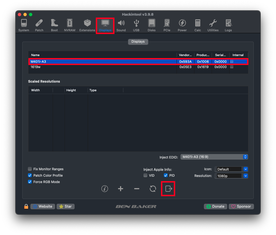Switch to the Sound tab
Screen dimensions: 276x235
click(x=121, y=25)
